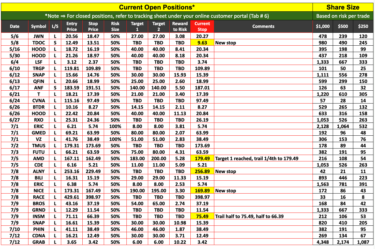Select the GRAB symbol cell
This screenshot has width=375, height=249.
(38, 242)
